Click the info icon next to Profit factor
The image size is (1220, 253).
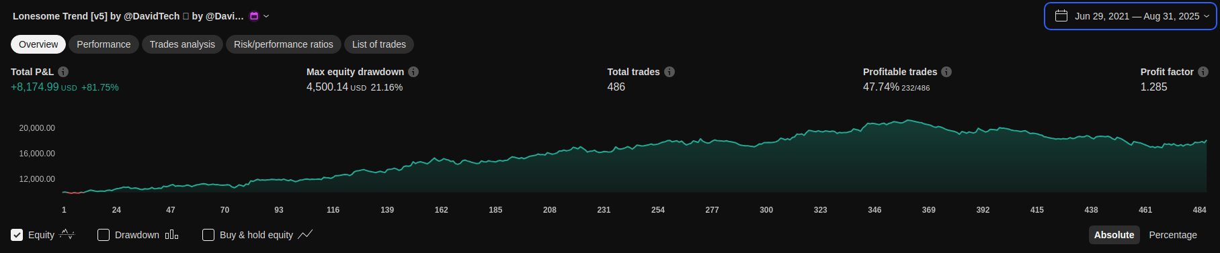pyautogui.click(x=1203, y=72)
